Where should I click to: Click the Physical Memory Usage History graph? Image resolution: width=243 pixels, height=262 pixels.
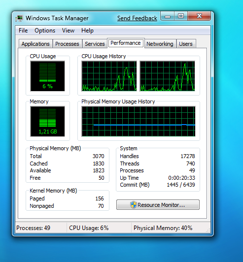coord(139,122)
